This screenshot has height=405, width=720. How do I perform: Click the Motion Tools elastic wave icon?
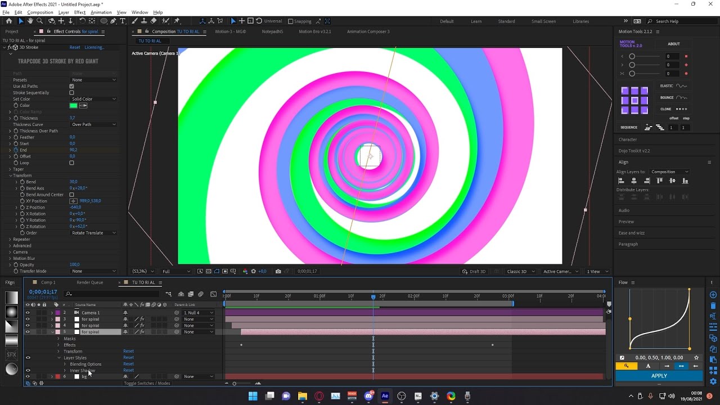tap(682, 86)
